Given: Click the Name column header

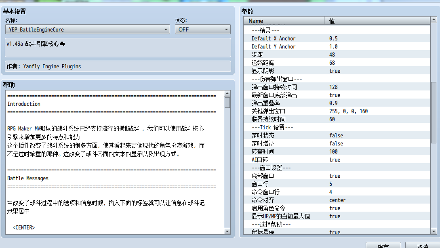Looking at the screenshot, I should (284, 21).
